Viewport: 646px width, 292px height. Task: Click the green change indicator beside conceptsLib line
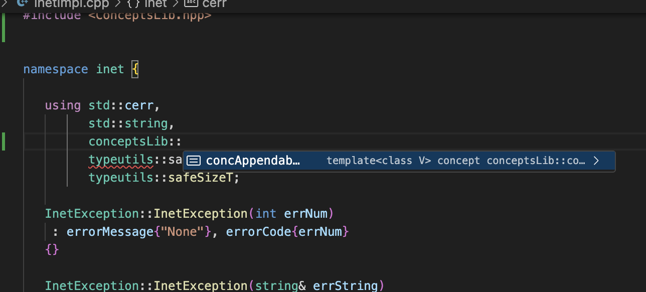coord(4,141)
